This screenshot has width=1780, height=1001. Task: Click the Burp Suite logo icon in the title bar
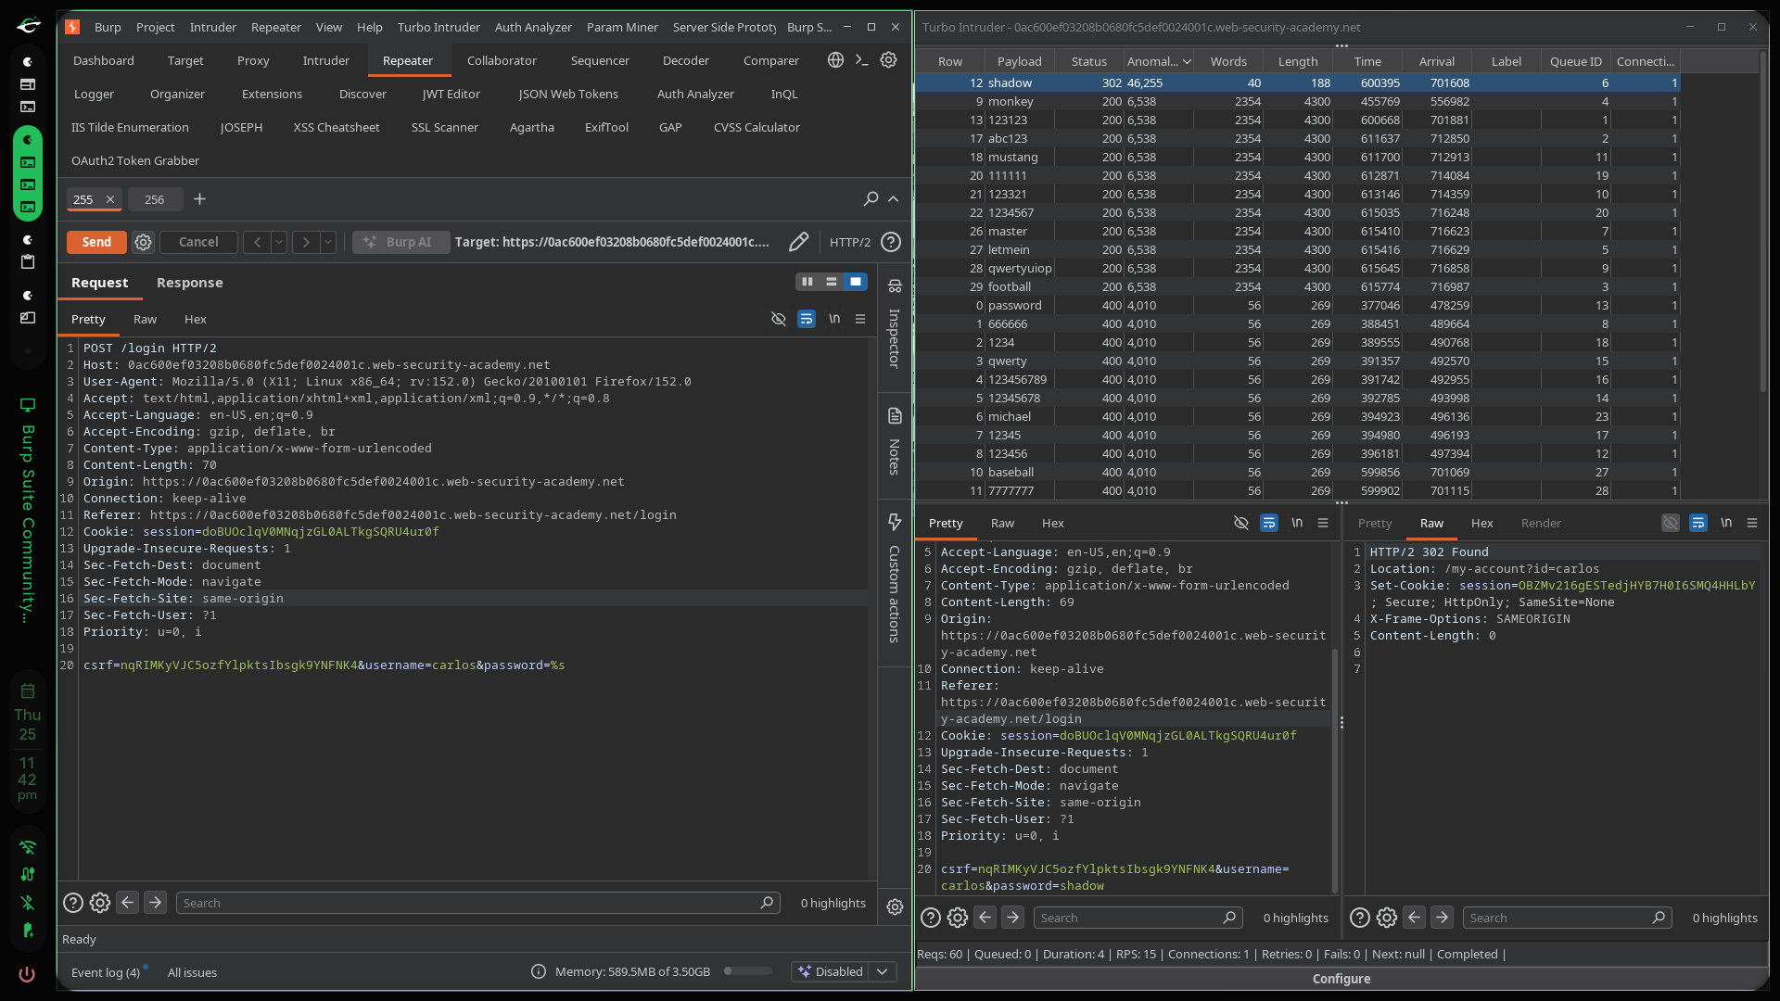click(72, 27)
